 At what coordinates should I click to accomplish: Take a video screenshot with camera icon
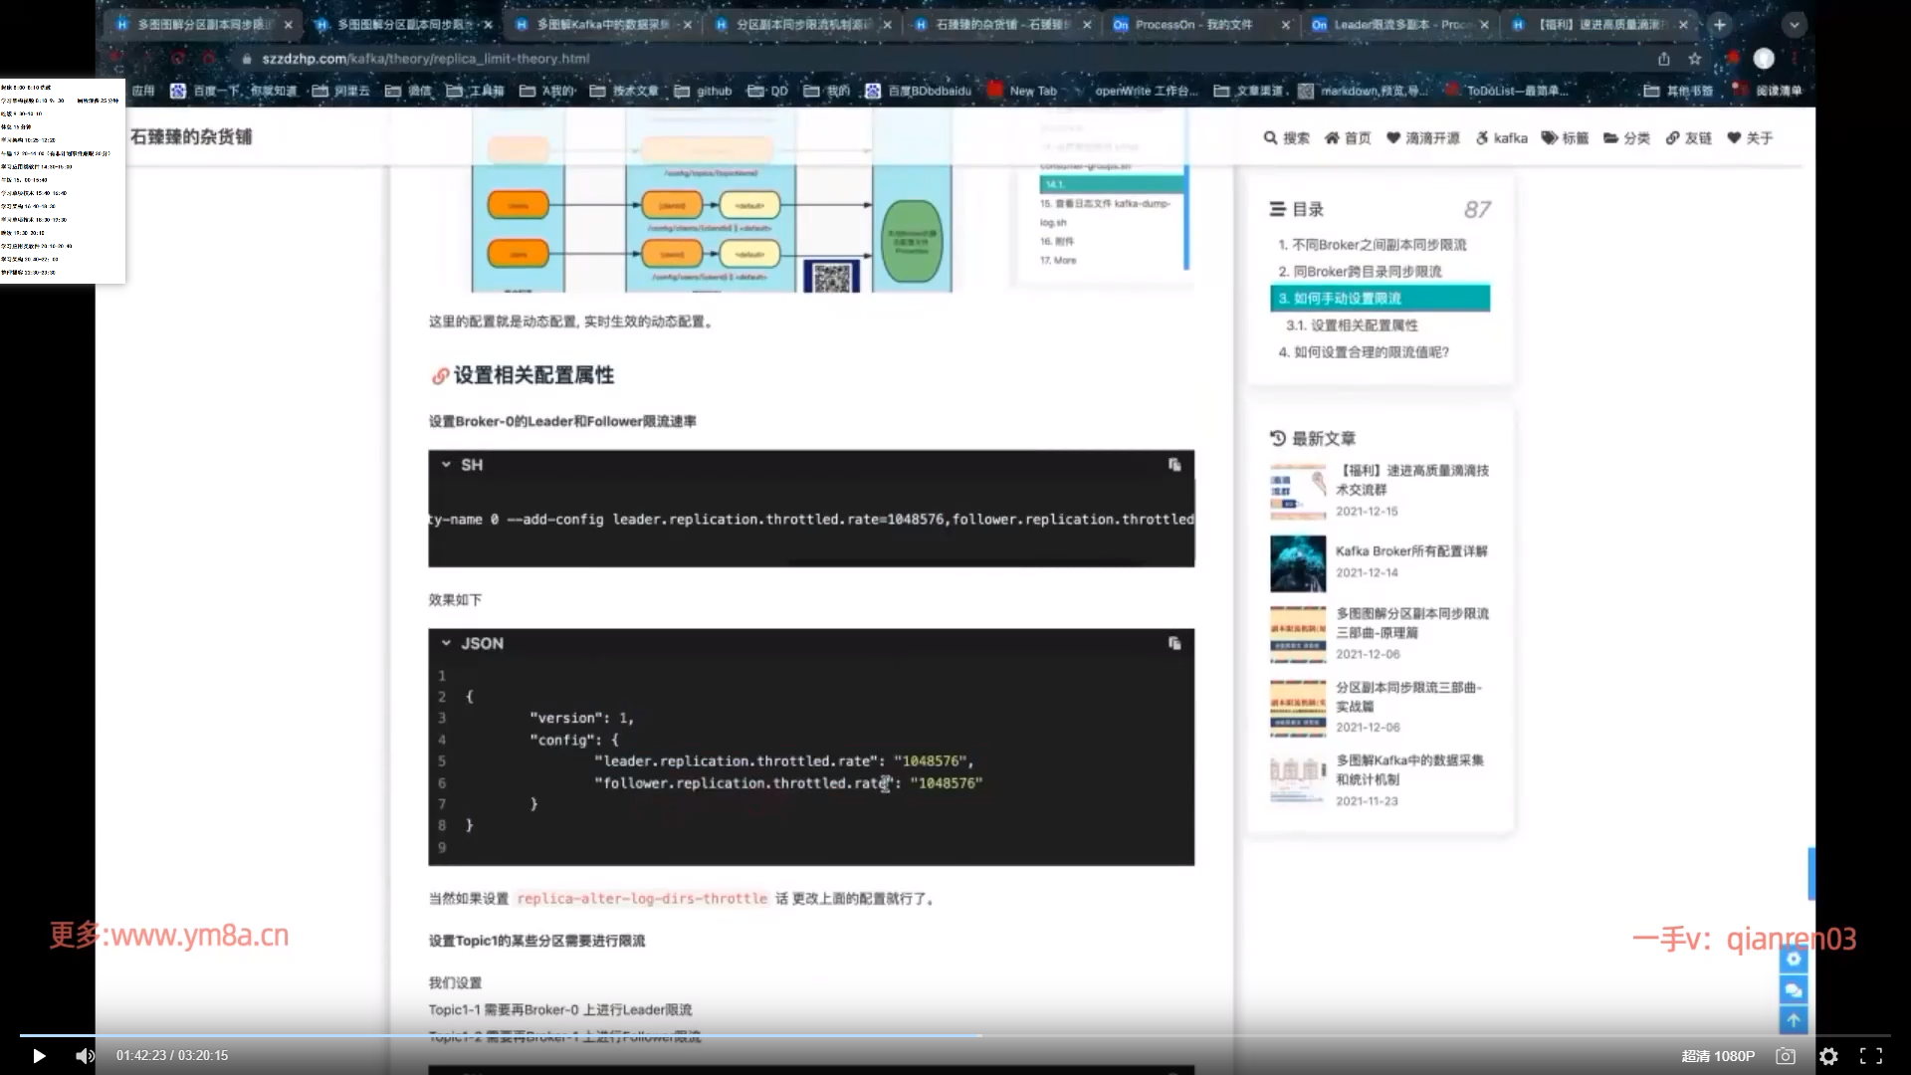(1786, 1056)
